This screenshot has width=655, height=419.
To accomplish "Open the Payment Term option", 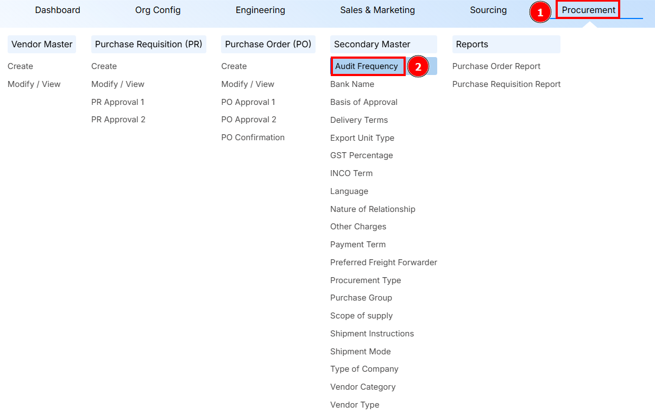I will (357, 244).
